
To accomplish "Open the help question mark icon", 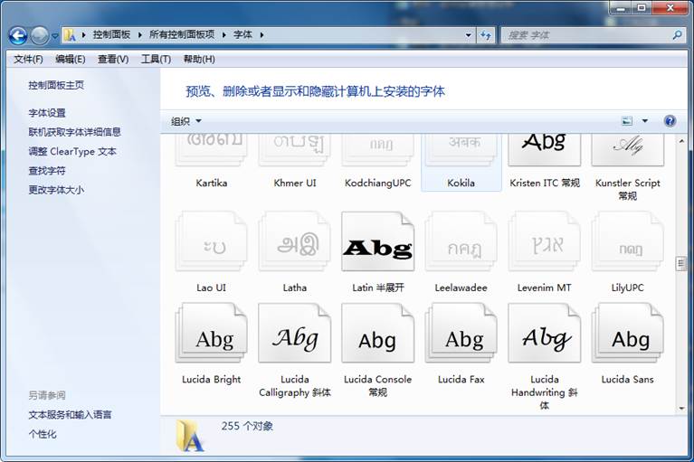I will (670, 121).
